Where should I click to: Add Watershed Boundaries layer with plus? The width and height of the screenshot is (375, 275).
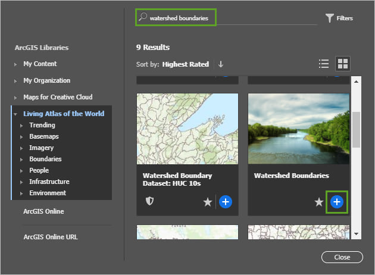pos(337,202)
